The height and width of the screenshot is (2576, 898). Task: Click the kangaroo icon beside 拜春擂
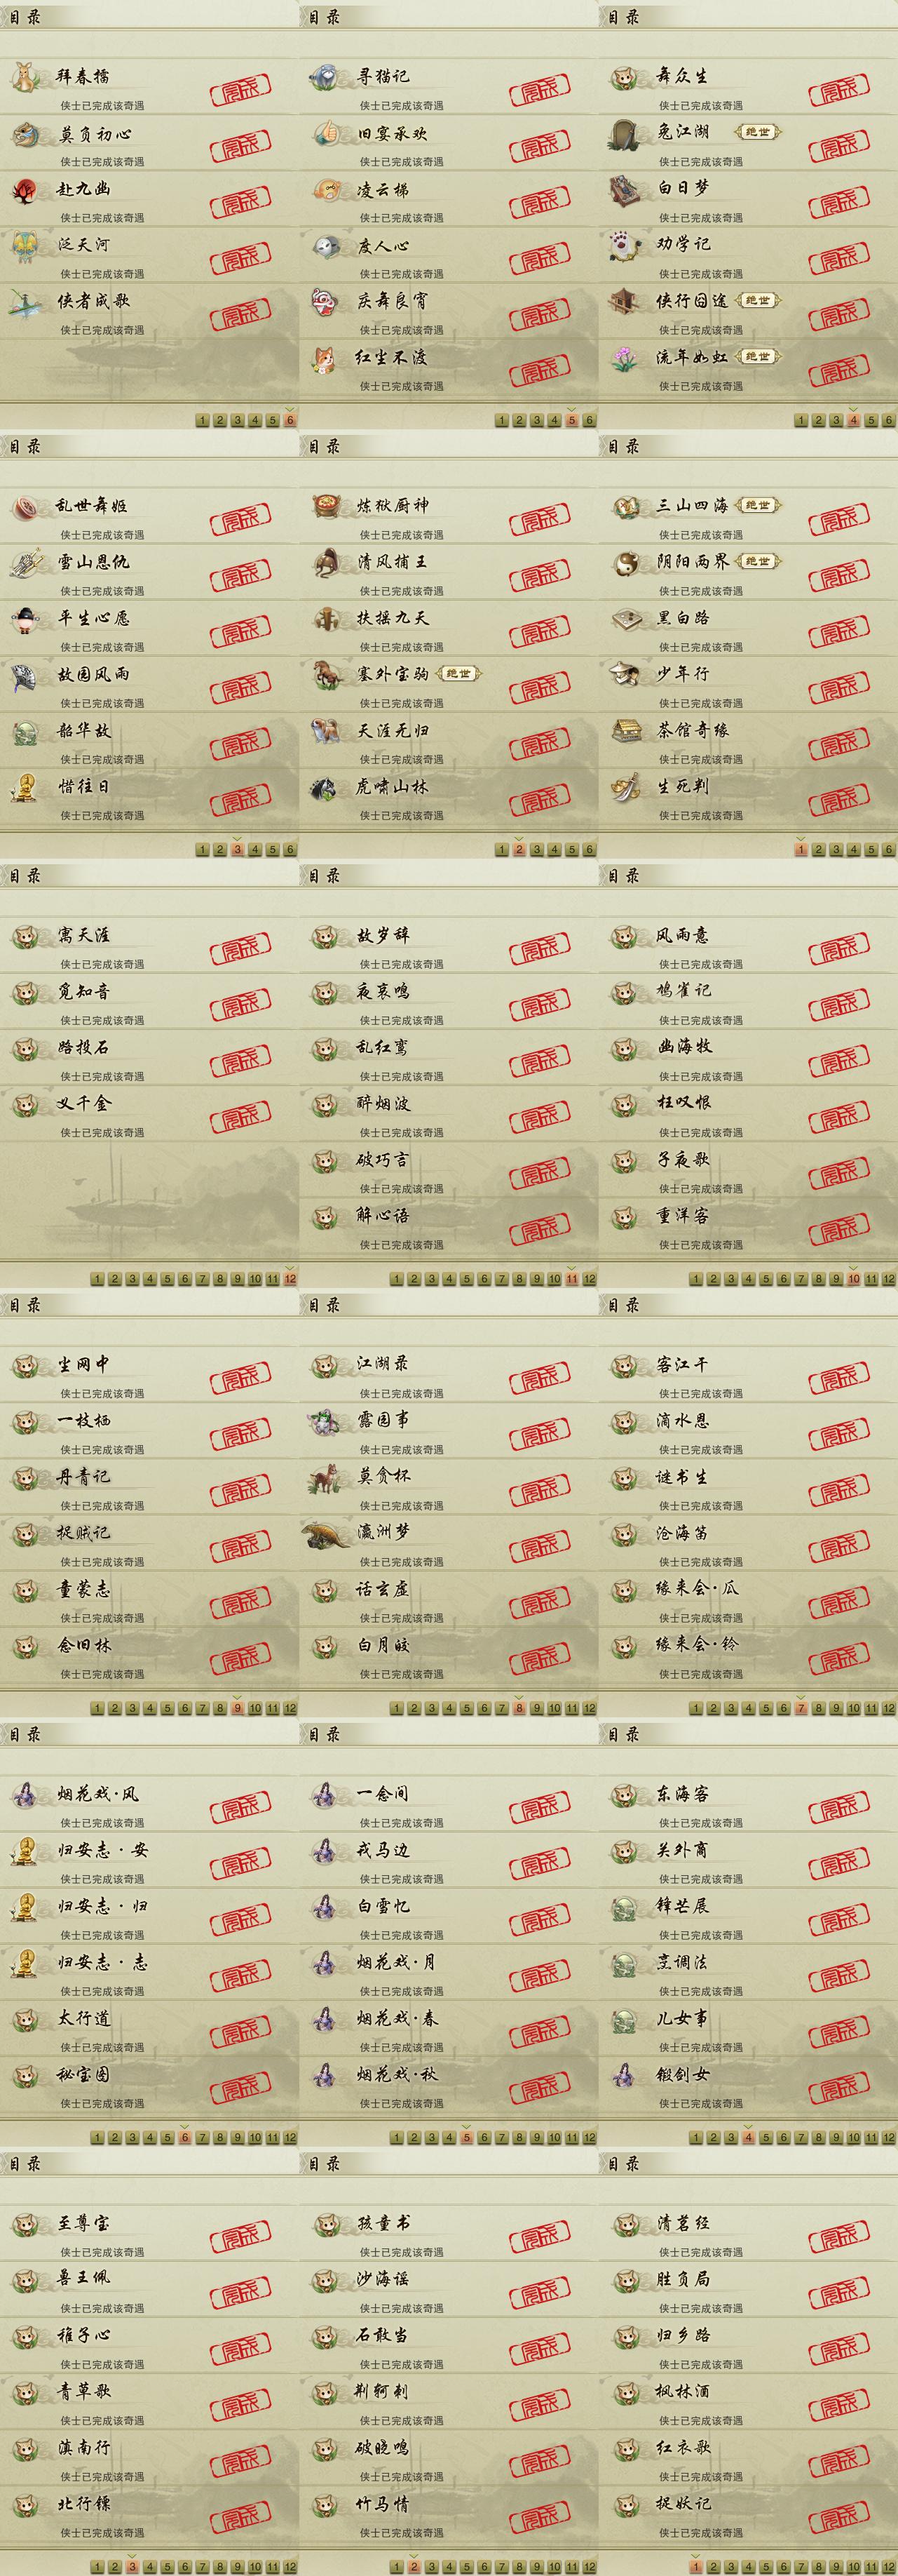(x=25, y=77)
